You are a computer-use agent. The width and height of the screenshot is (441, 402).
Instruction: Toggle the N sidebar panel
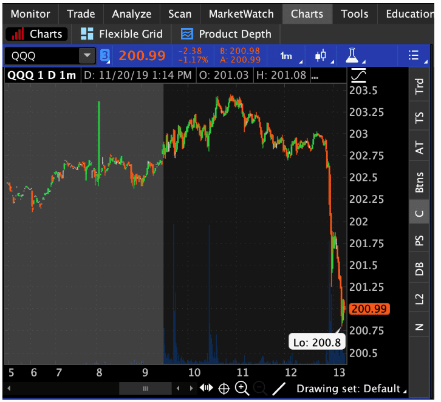coord(419,327)
